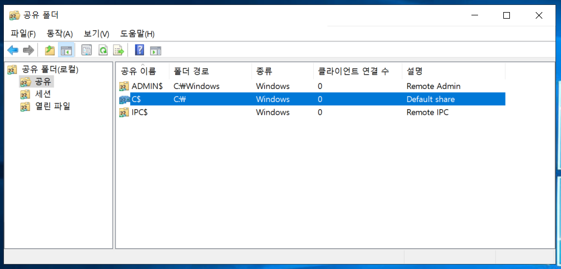Select the 열린 파일 node in the tree
The image size is (561, 269).
52,107
